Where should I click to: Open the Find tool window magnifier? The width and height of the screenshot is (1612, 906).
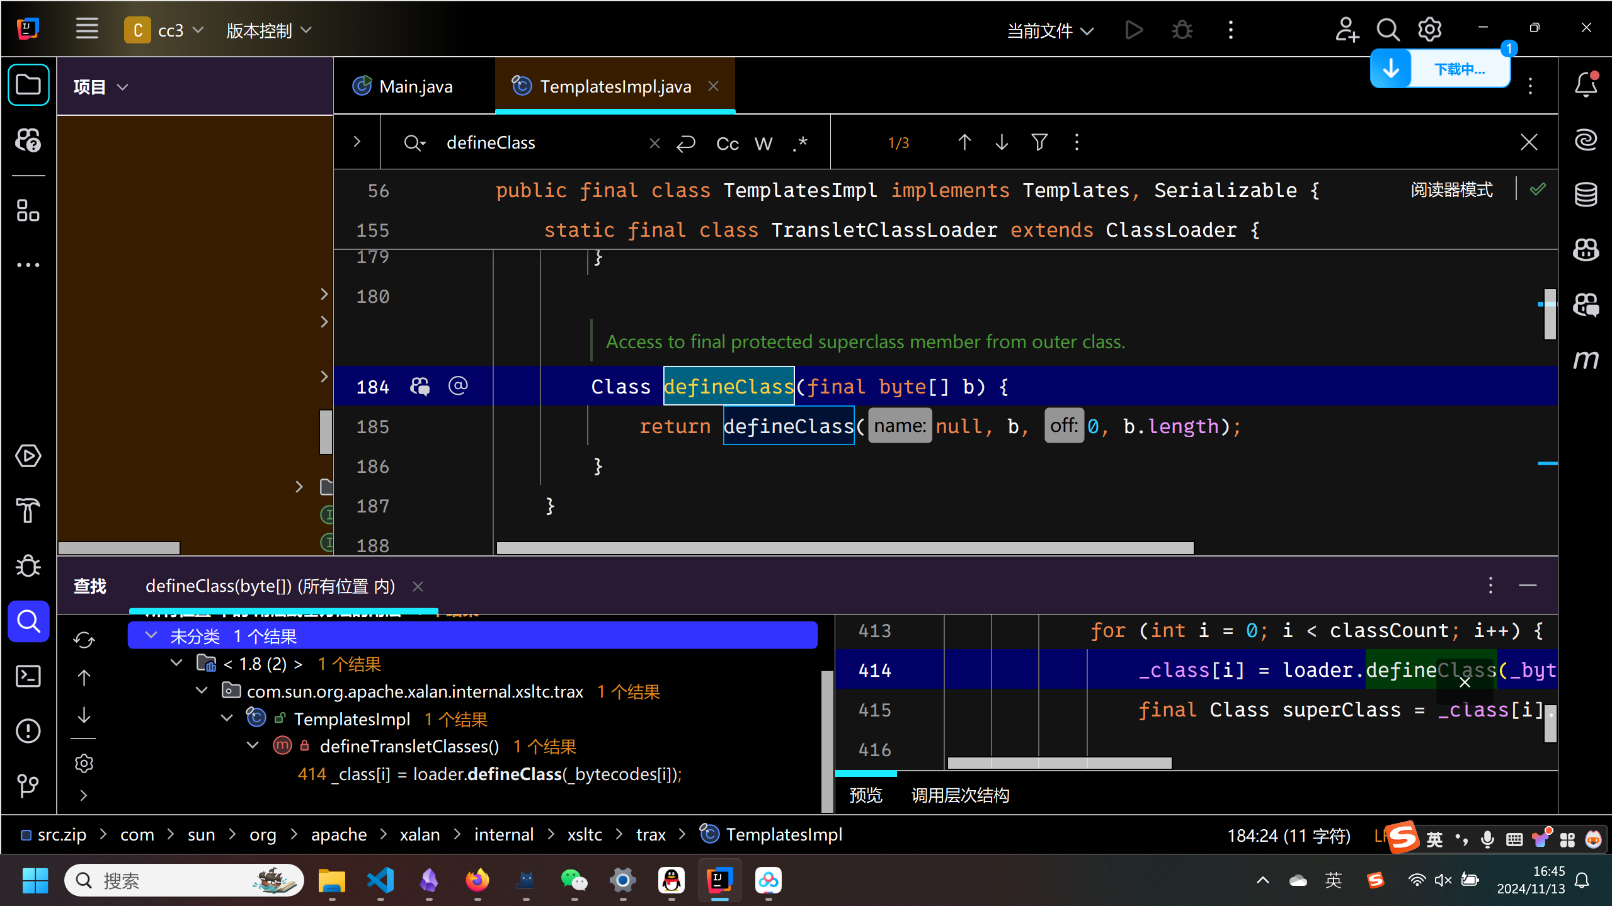(28, 621)
